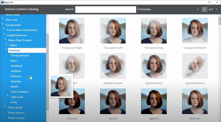Open the Blurs subcategory
221x122 pixels.
[x=14, y=61]
